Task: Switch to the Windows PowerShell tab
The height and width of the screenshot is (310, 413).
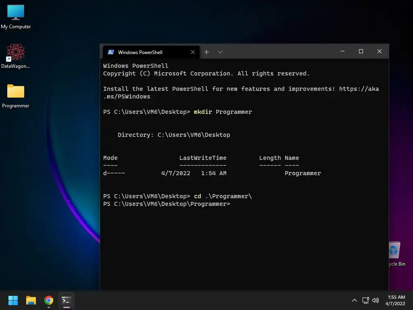Action: (x=151, y=52)
